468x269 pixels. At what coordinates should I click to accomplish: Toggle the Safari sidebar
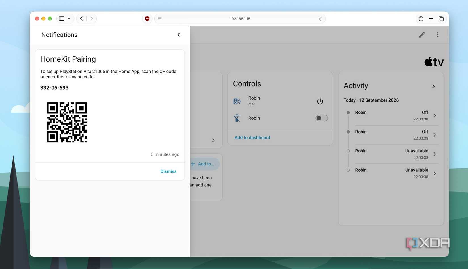[x=62, y=19]
